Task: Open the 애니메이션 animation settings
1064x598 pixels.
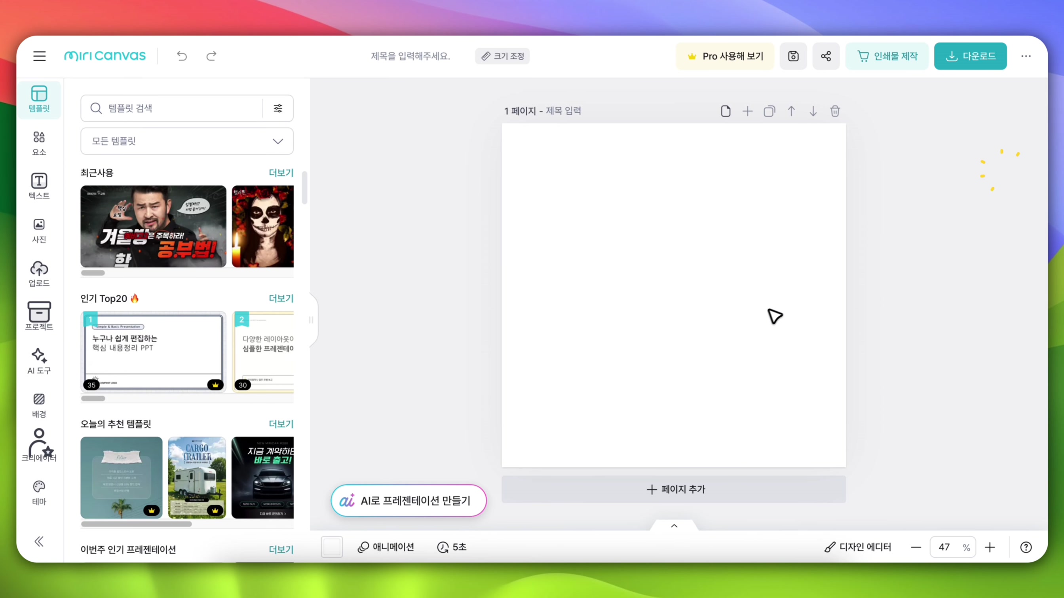Action: click(x=386, y=547)
